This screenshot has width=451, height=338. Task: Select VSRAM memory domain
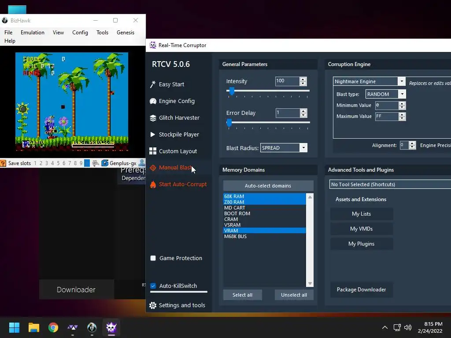click(x=265, y=225)
